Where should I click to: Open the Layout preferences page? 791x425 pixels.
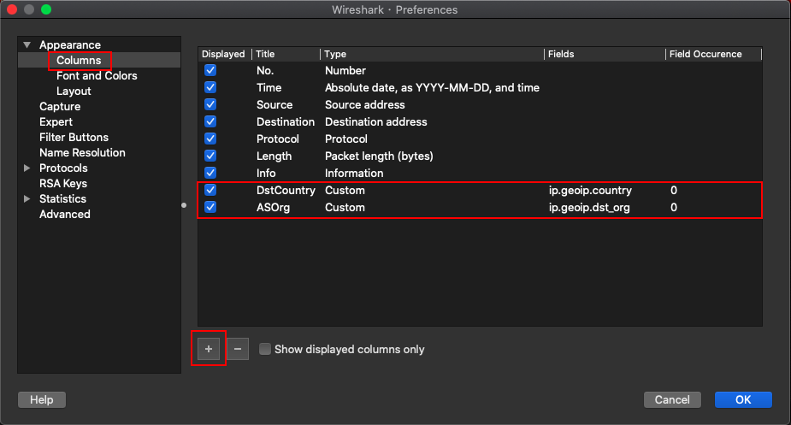(x=74, y=91)
